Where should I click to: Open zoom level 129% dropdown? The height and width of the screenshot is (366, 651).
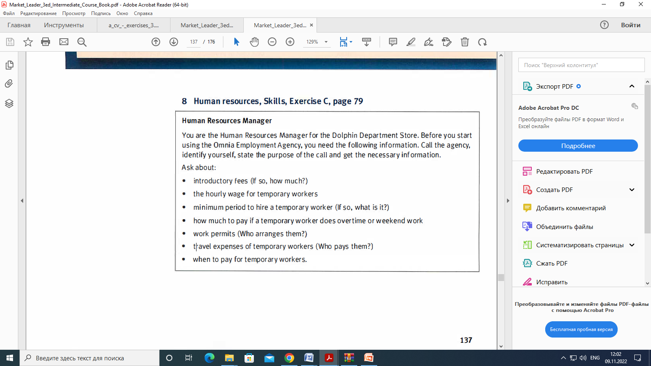[326, 42]
